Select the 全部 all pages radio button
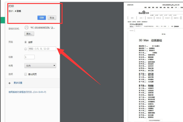This screenshot has height=122, width=183. coord(26,42)
